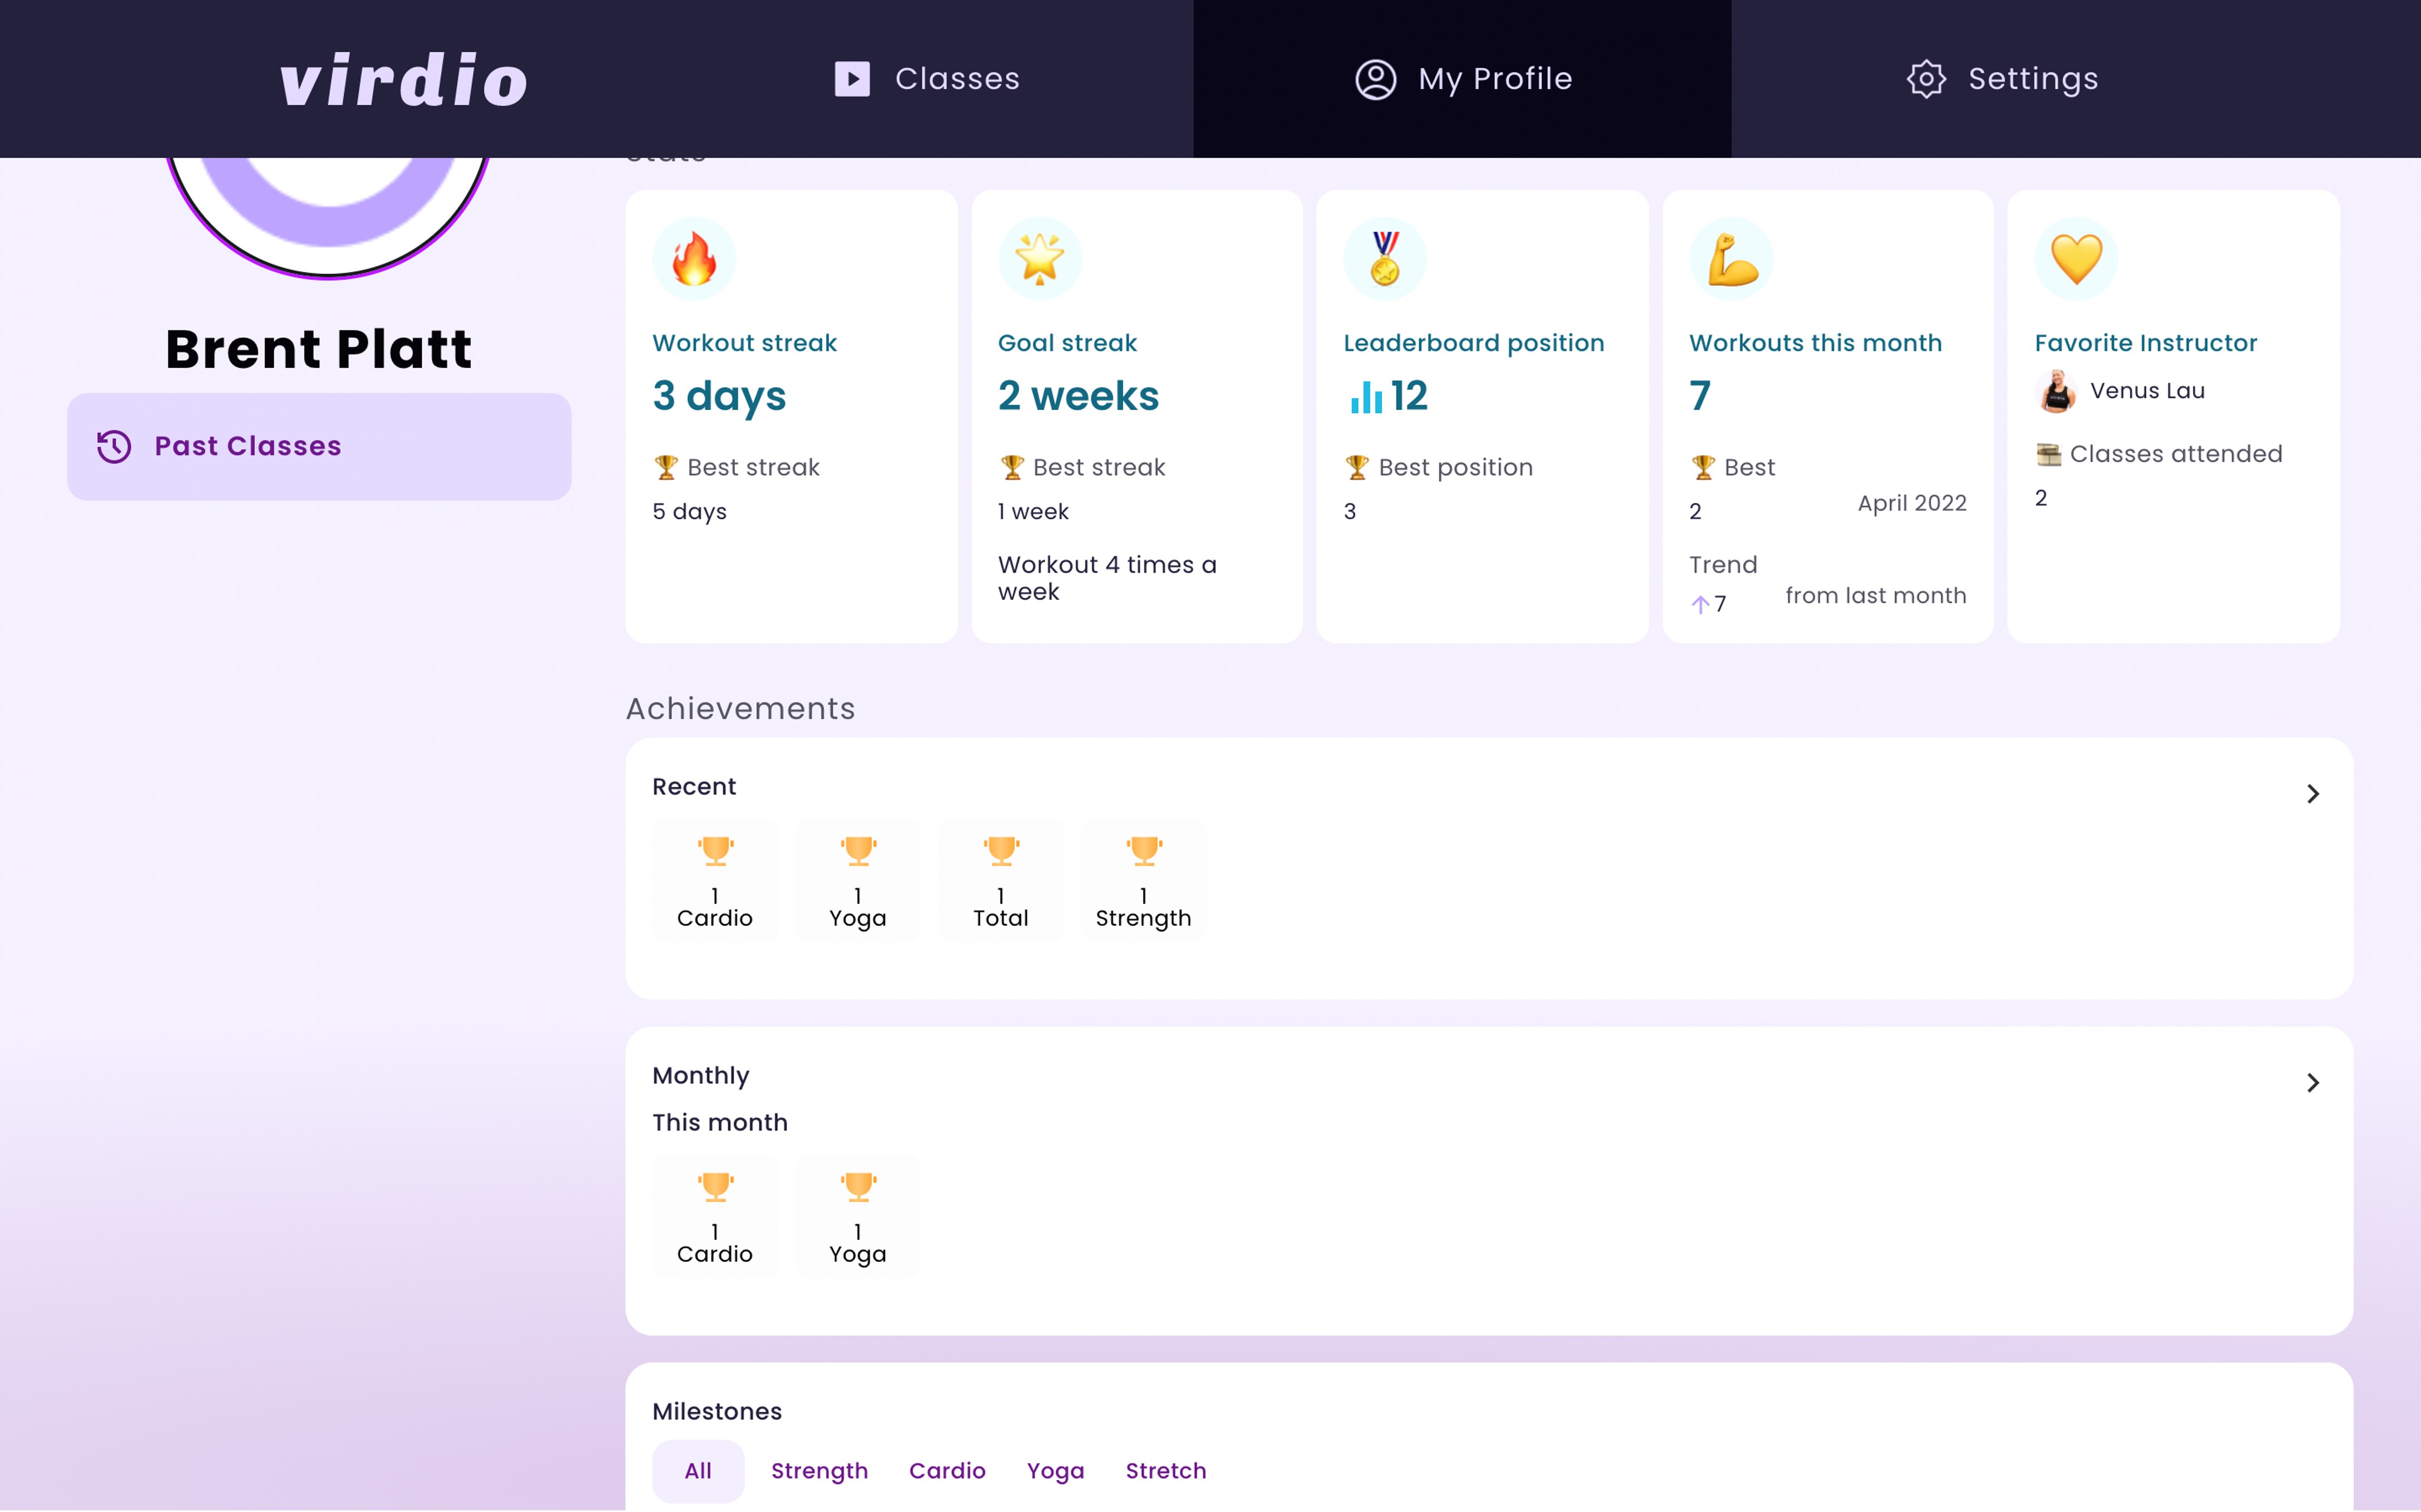Image resolution: width=2421 pixels, height=1512 pixels.
Task: Open the Classes tab
Action: 927,79
